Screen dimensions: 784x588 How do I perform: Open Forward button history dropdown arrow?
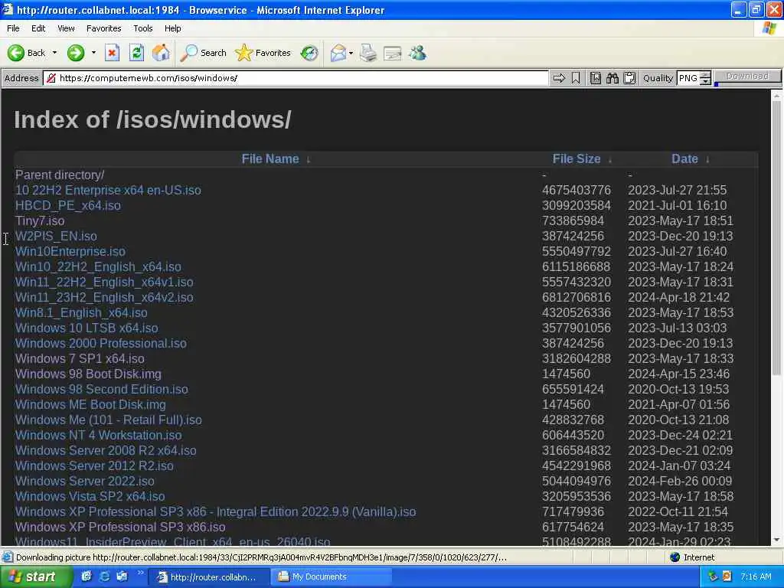93,53
